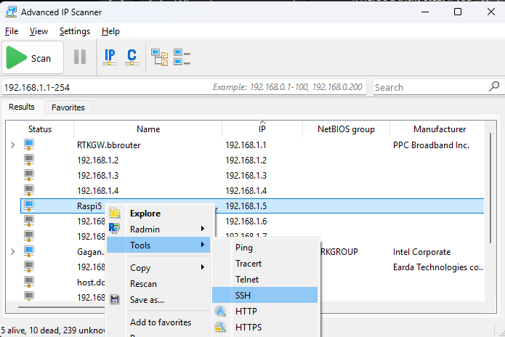Click the computer icon of the host.dc row
The width and height of the screenshot is (505, 337).
29,283
